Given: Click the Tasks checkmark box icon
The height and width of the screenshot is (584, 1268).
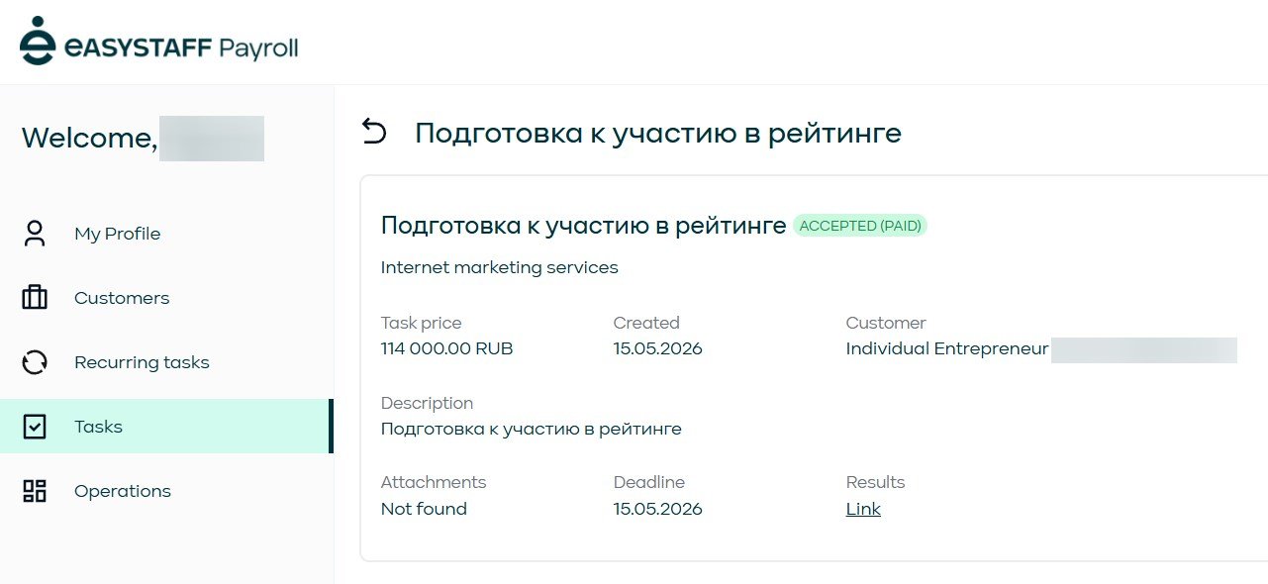Looking at the screenshot, I should (x=35, y=427).
